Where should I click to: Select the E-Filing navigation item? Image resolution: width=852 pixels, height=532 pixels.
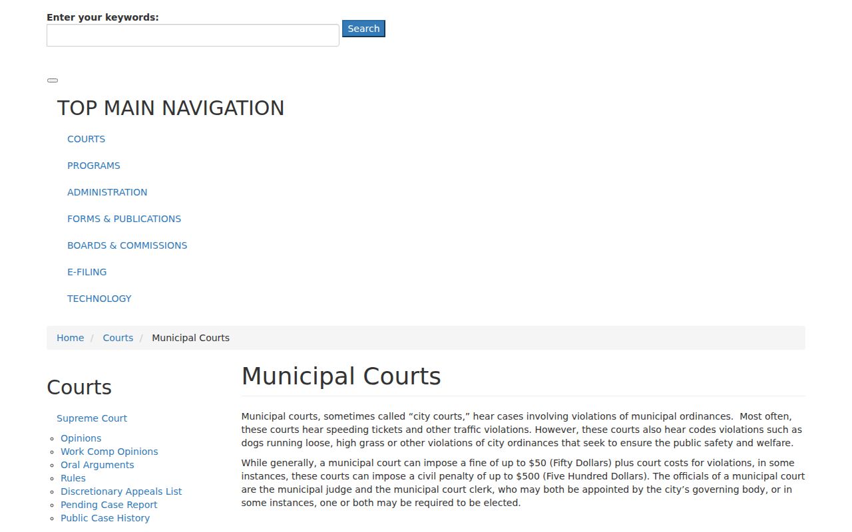pyautogui.click(x=87, y=272)
